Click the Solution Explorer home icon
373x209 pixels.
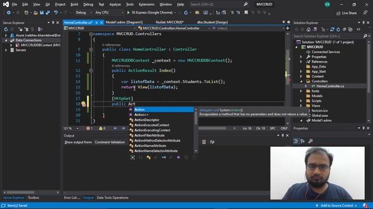coord(308,30)
